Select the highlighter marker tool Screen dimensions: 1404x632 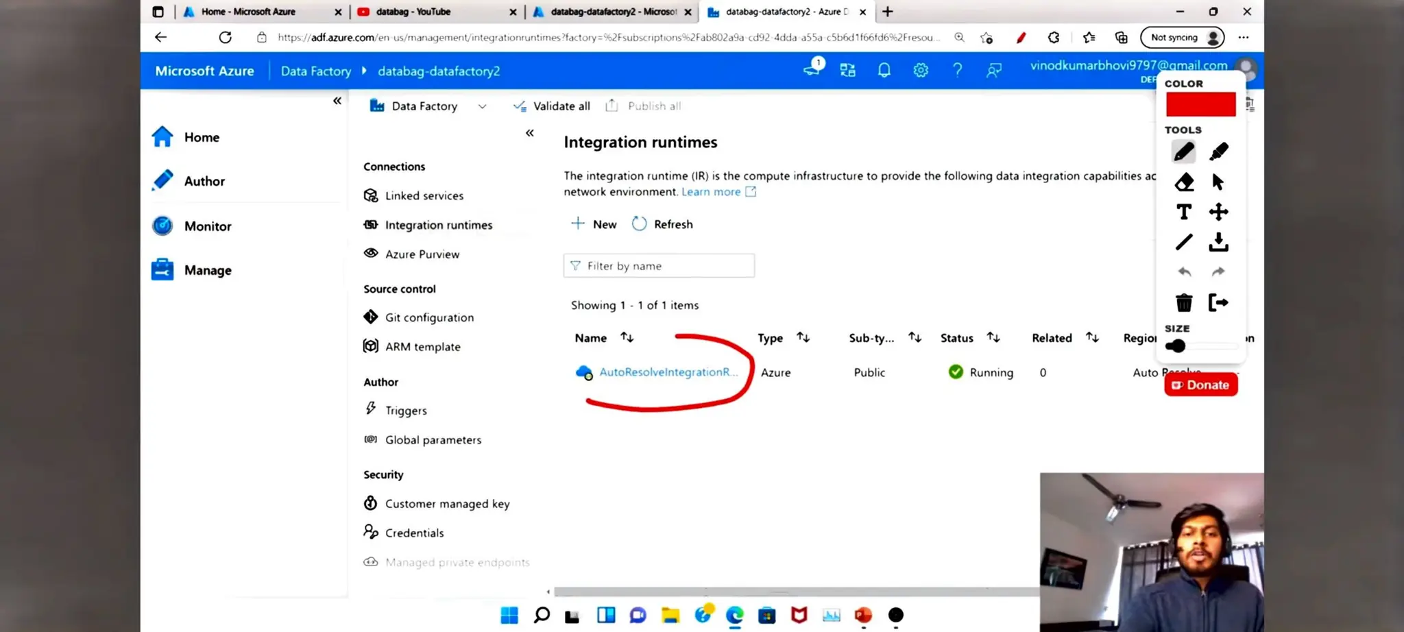pyautogui.click(x=1218, y=151)
